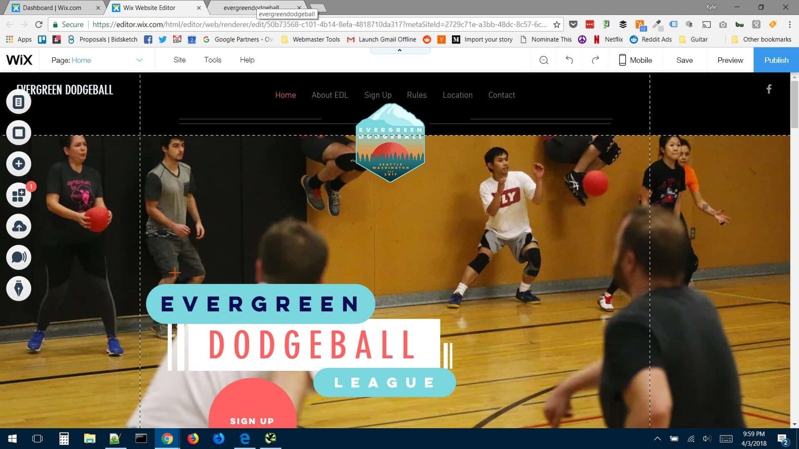Open the Help menu
Image resolution: width=799 pixels, height=449 pixels.
pos(247,60)
